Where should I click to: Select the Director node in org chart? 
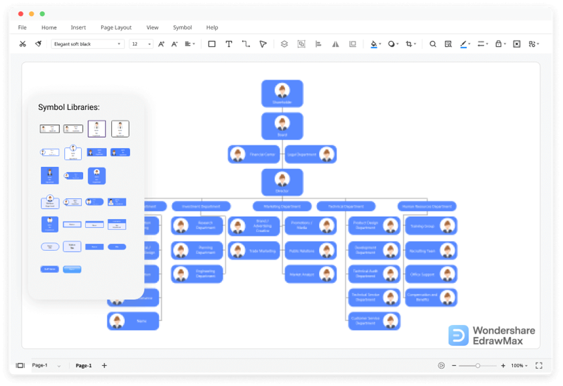click(282, 183)
